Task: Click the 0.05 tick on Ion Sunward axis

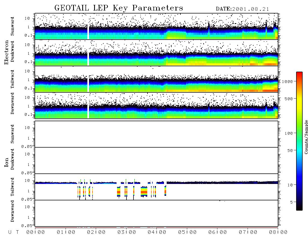Action: (26, 147)
